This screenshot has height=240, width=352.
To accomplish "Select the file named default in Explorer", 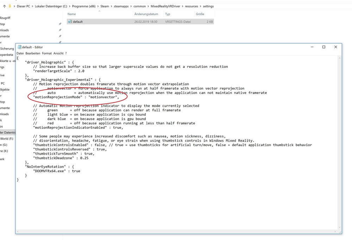I will (x=78, y=22).
